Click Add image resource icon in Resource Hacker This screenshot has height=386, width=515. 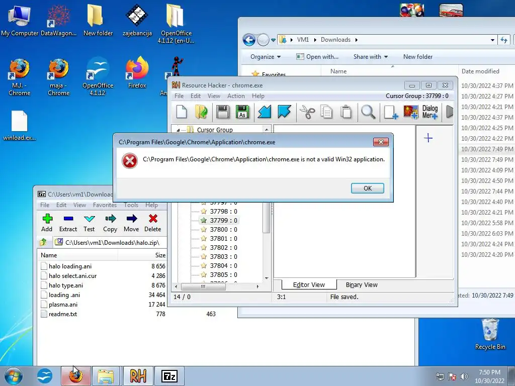pos(410,112)
